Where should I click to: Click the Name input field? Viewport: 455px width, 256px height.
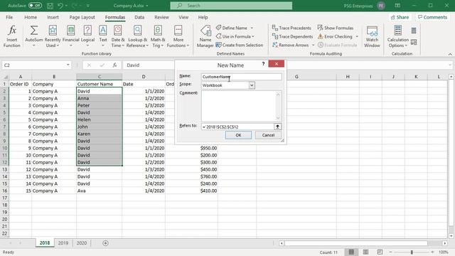pyautogui.click(x=242, y=77)
